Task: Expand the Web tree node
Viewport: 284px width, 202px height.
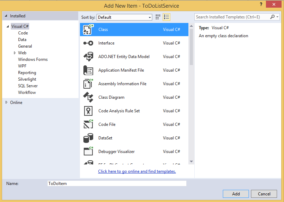Action: tap(15, 53)
